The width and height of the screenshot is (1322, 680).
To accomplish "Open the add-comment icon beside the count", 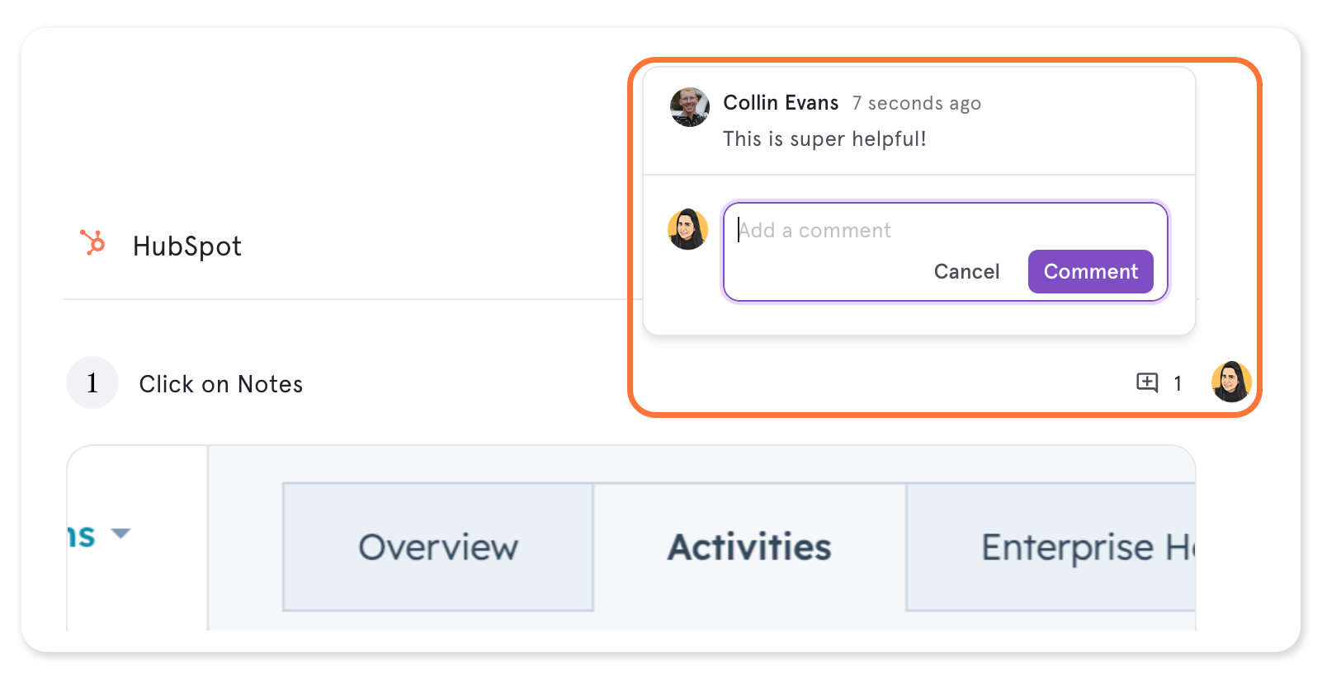I will (1147, 382).
